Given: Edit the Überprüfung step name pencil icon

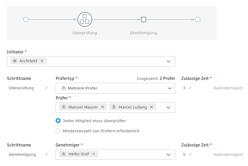Looking at the screenshot, I should tap(46, 88).
